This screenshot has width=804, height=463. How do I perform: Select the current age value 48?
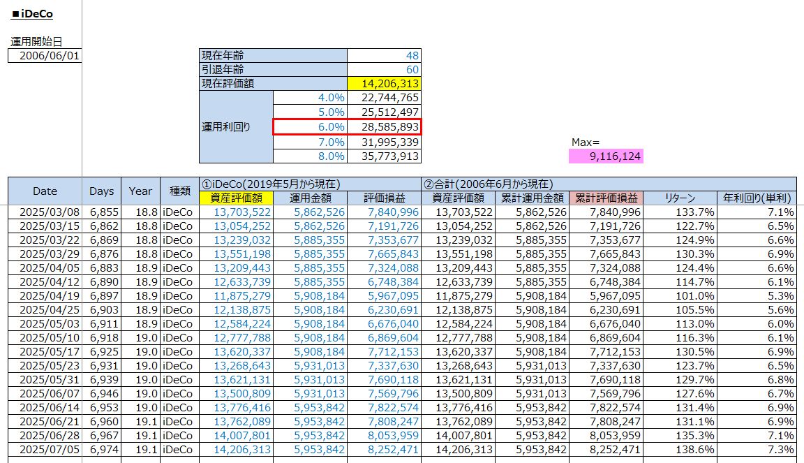click(384, 56)
